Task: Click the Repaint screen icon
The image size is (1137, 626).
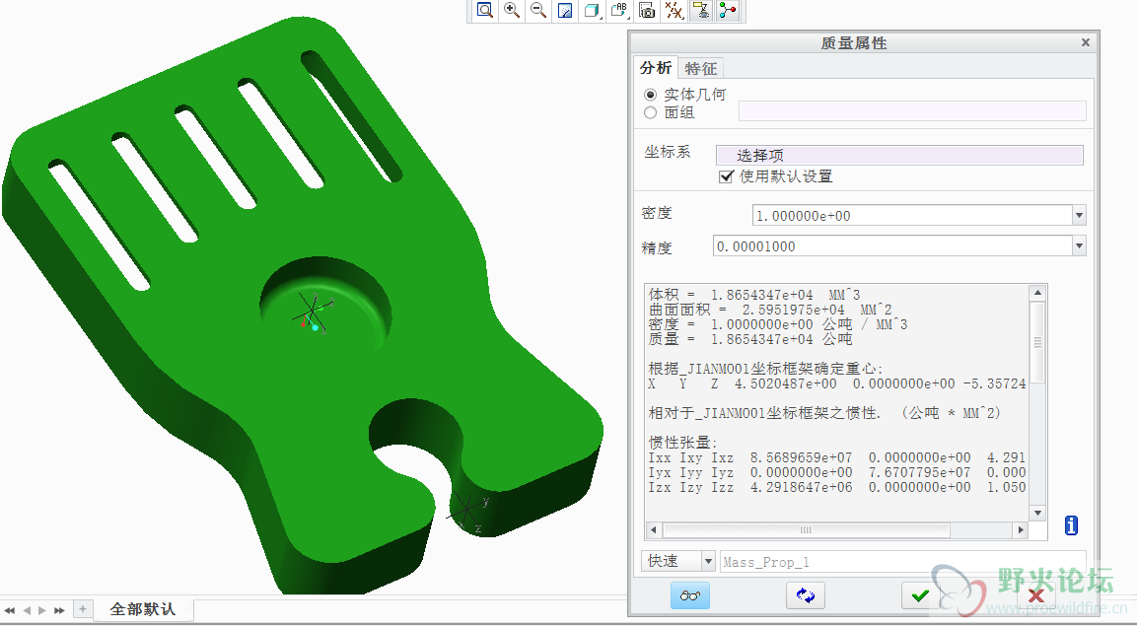Action: click(565, 10)
